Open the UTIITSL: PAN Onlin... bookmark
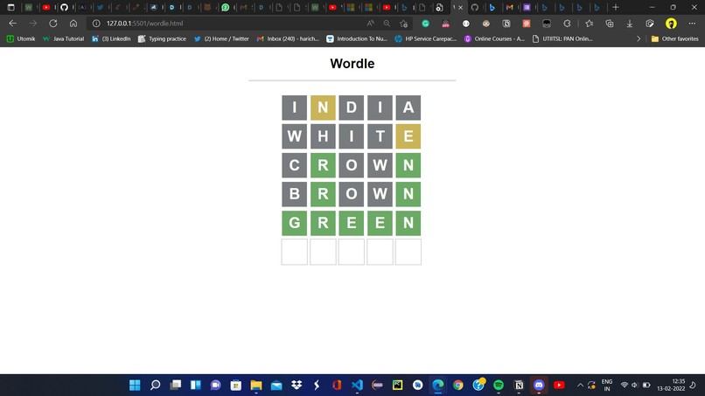 click(562, 38)
